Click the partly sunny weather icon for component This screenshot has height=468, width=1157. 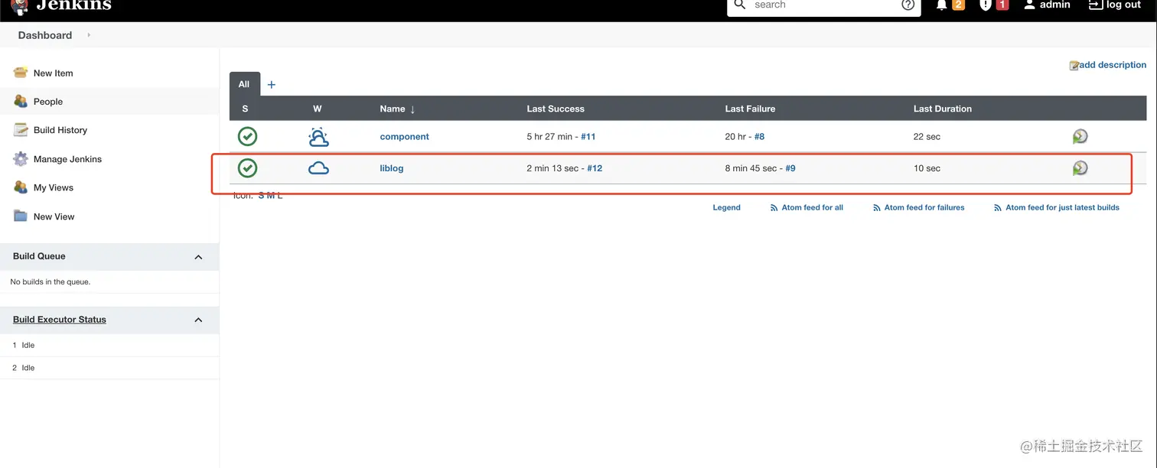coord(318,137)
